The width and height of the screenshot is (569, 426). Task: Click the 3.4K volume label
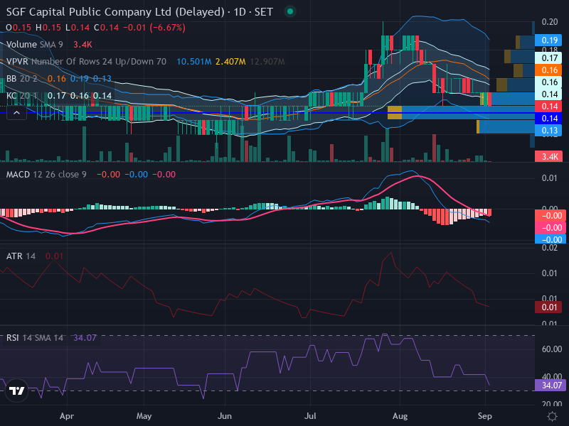coord(548,156)
